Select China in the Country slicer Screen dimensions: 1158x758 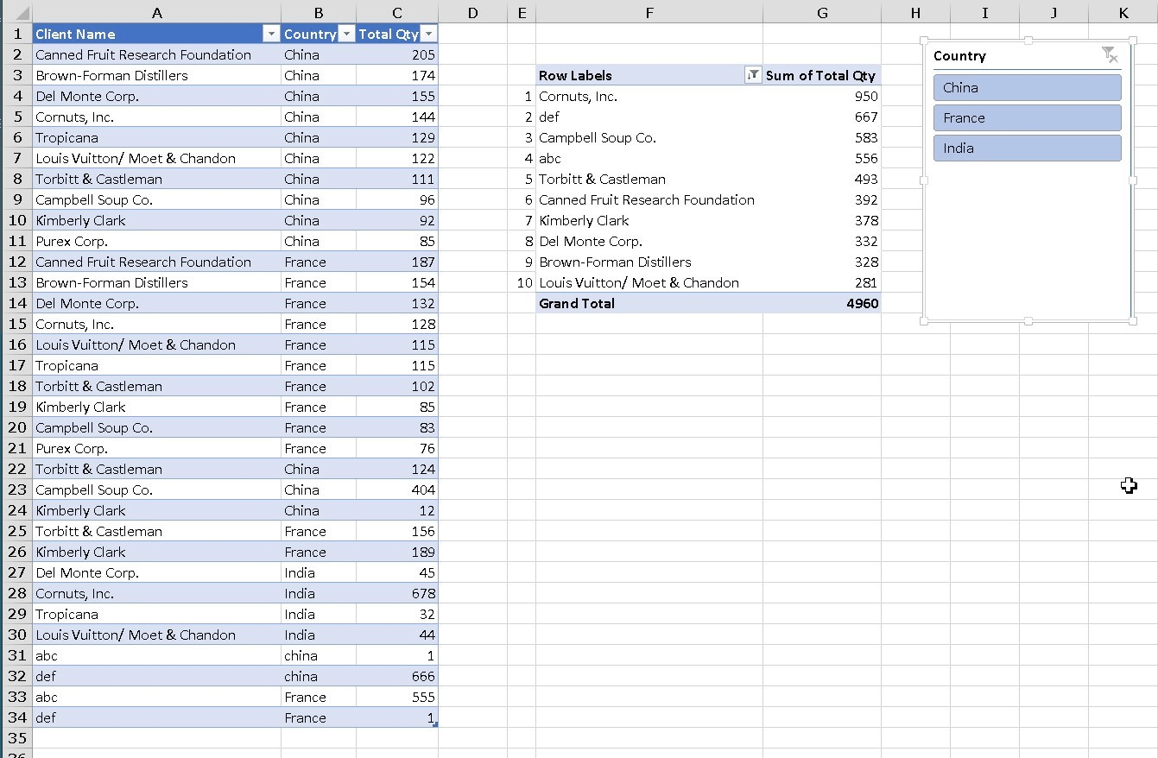pos(1027,87)
